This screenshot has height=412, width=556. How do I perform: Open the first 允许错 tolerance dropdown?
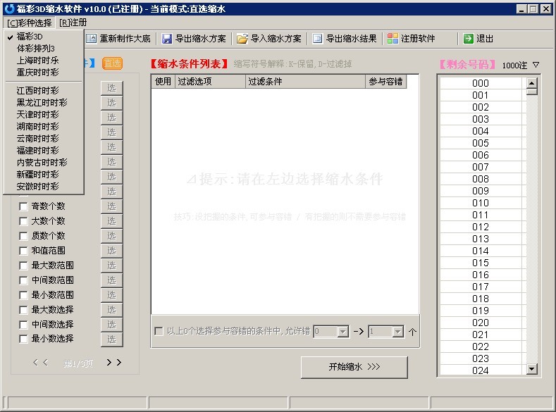tap(342, 331)
